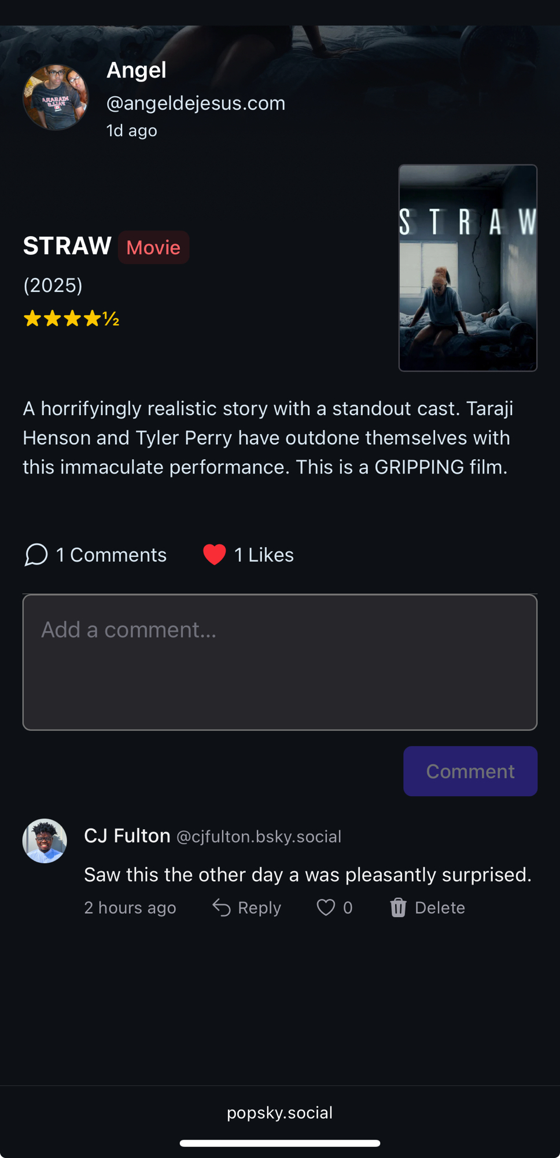
Task: Select the Movie category tag
Action: 153,247
